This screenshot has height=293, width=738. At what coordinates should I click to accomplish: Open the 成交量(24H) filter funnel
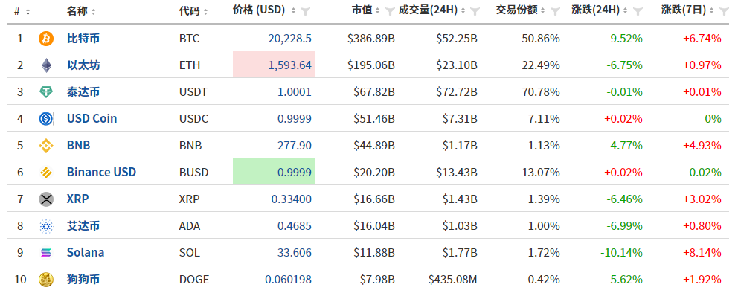475,11
